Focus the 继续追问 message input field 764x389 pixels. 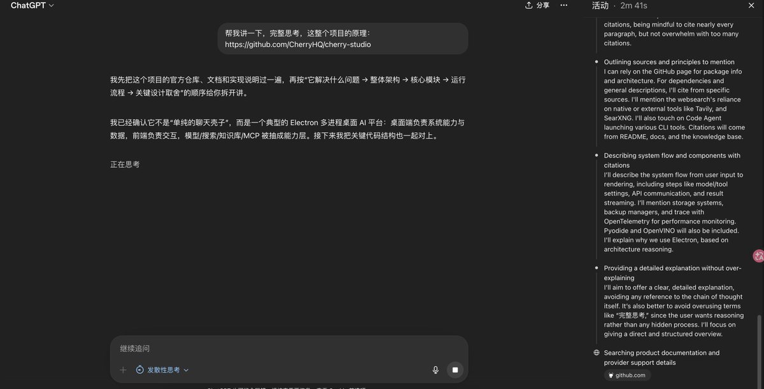coord(289,348)
